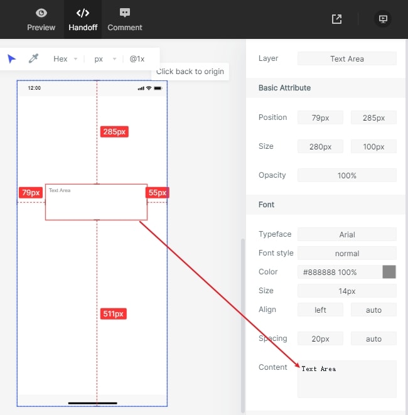
Task: Select the Text Area element on canvas
Action: pyautogui.click(x=96, y=202)
